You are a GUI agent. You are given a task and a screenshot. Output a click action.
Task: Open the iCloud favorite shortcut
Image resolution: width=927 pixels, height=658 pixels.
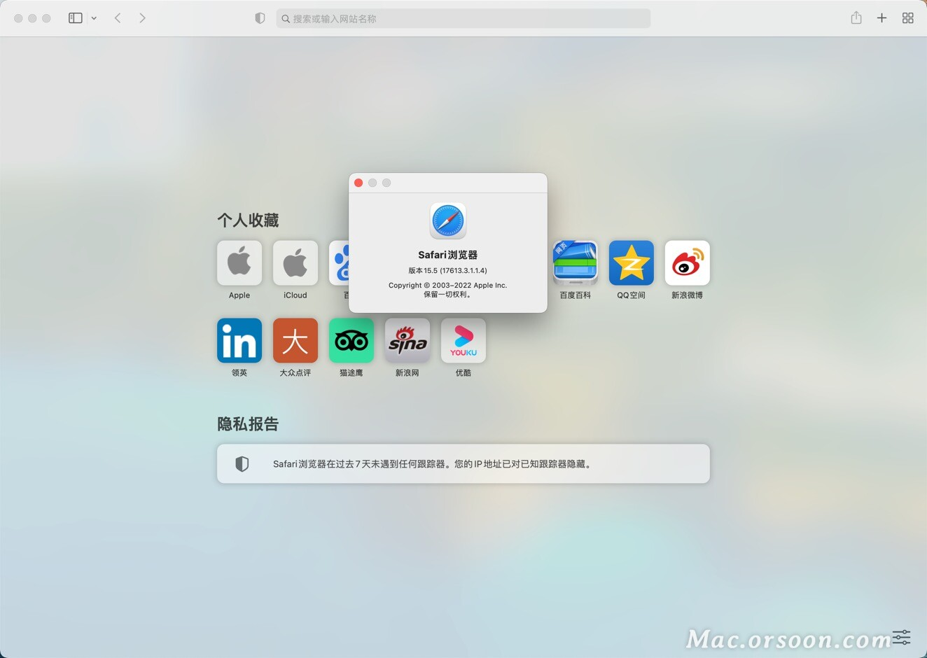pos(295,263)
